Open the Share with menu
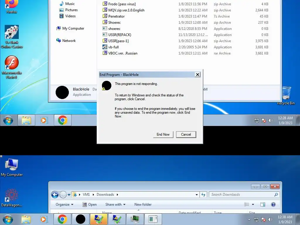The height and width of the screenshot is (225, 300). point(115,204)
